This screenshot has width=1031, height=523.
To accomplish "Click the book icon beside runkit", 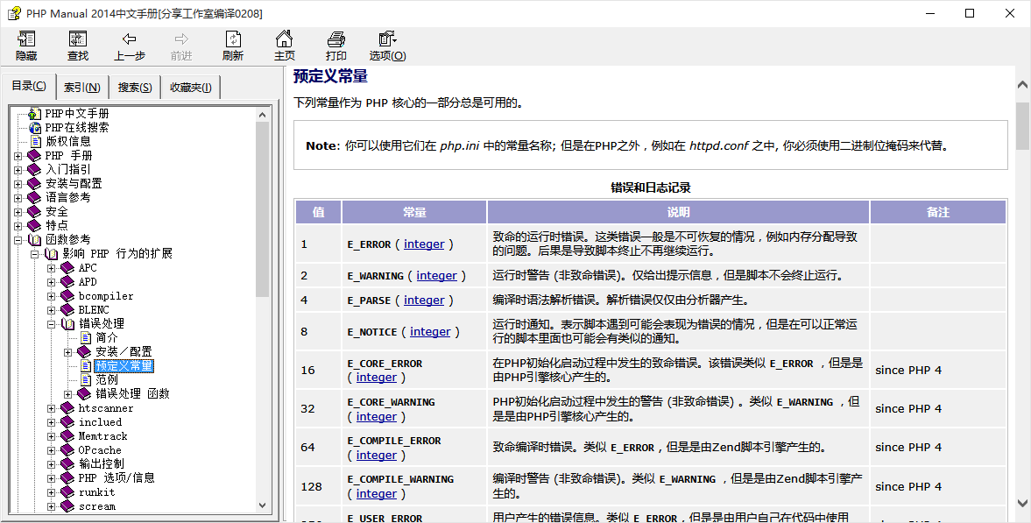I will pos(67,492).
